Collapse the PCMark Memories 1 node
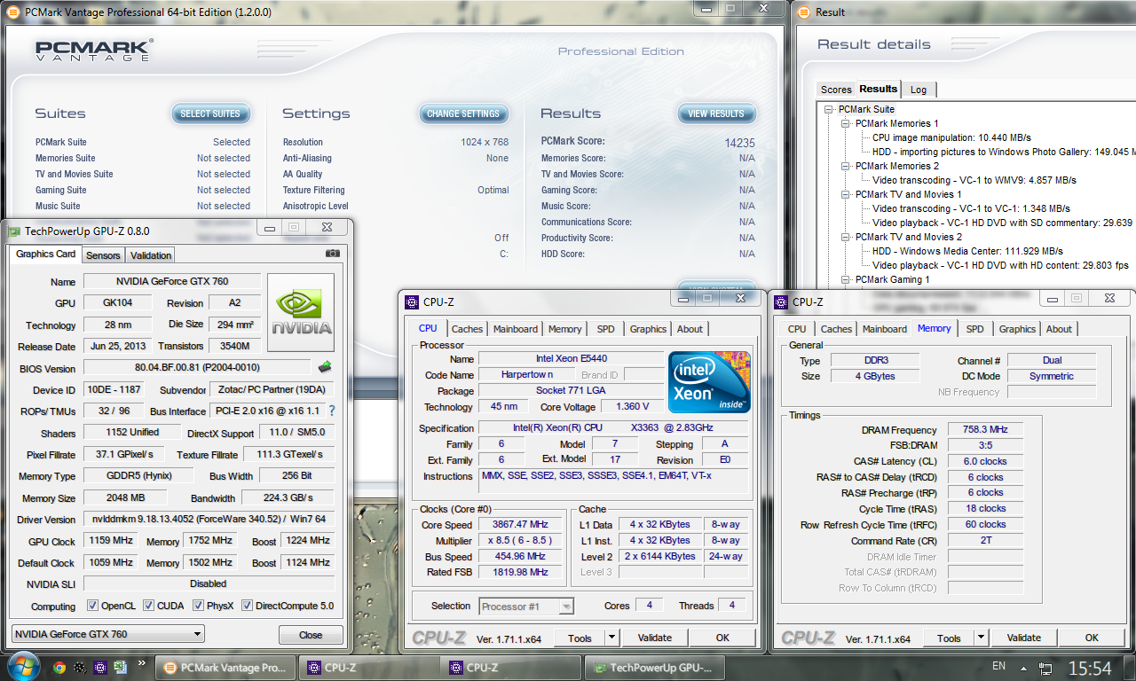 point(846,123)
